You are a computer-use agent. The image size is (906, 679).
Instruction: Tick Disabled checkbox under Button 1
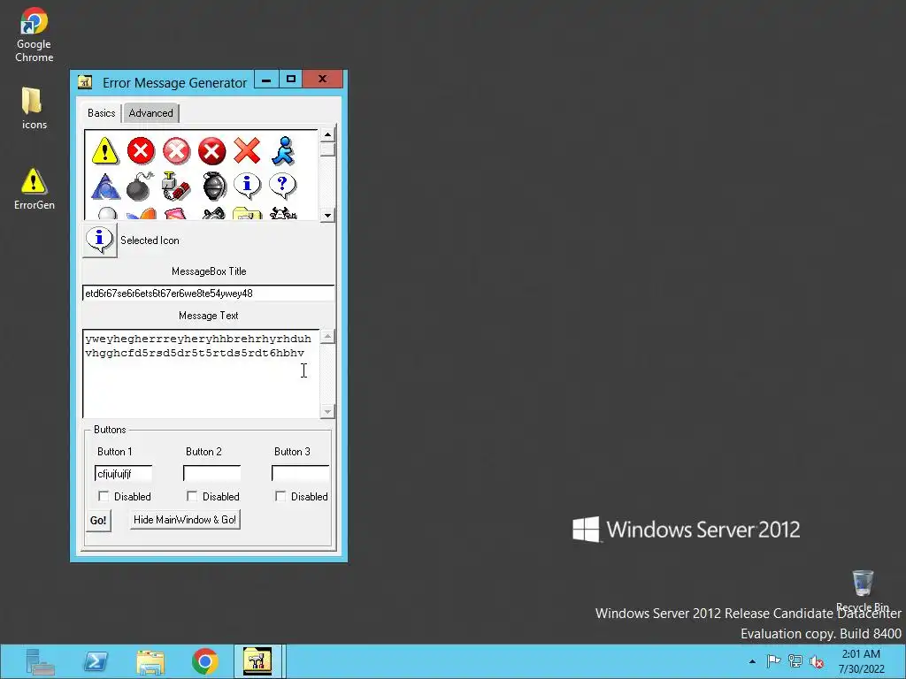[x=104, y=496]
